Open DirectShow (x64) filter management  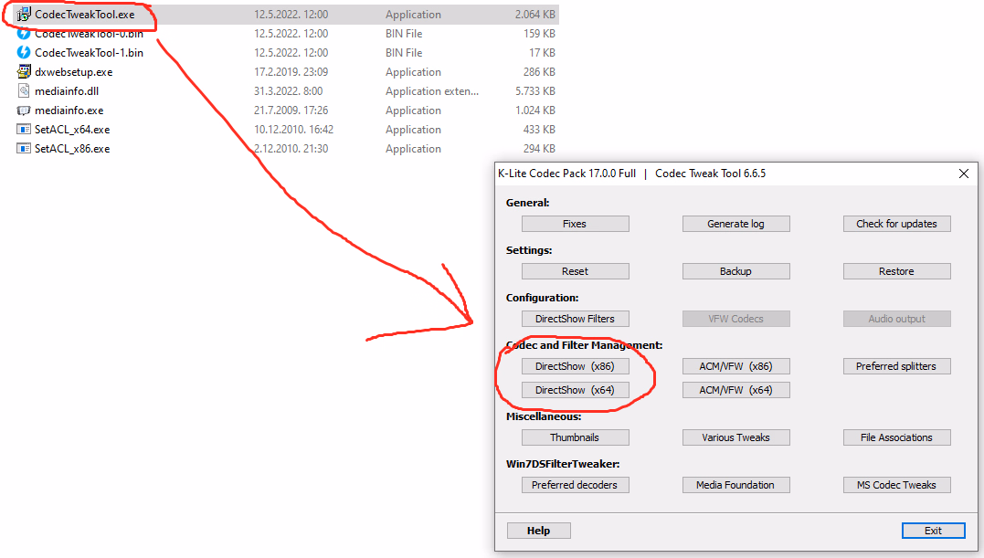pos(575,390)
